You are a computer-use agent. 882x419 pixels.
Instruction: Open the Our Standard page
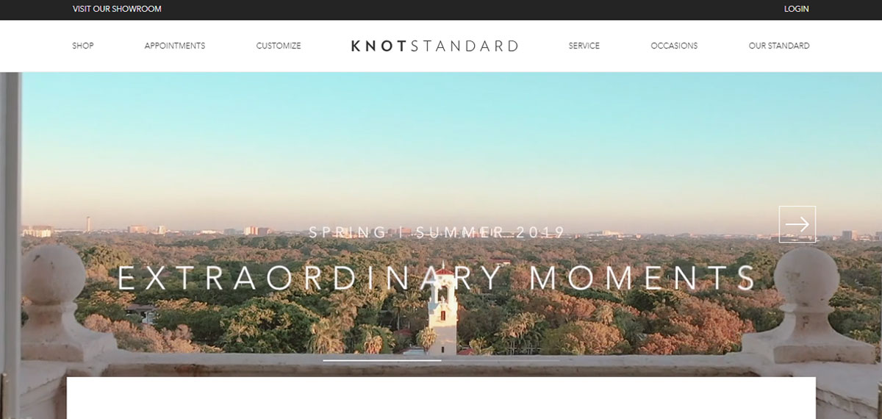[x=779, y=46]
